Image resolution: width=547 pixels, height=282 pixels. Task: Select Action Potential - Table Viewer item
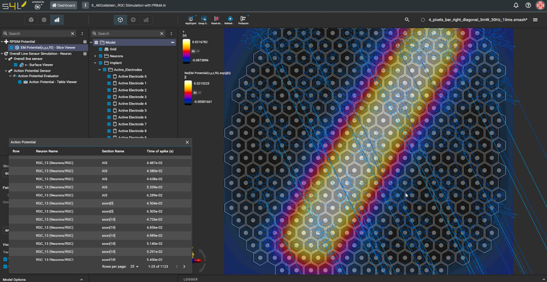(x=53, y=82)
